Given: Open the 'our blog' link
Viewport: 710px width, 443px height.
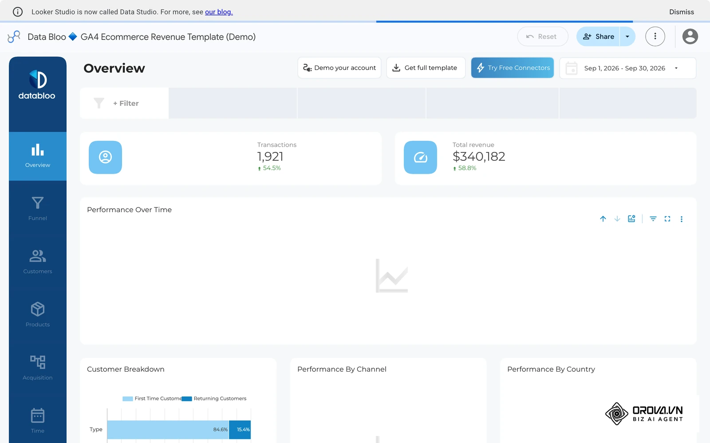Looking at the screenshot, I should [219, 12].
